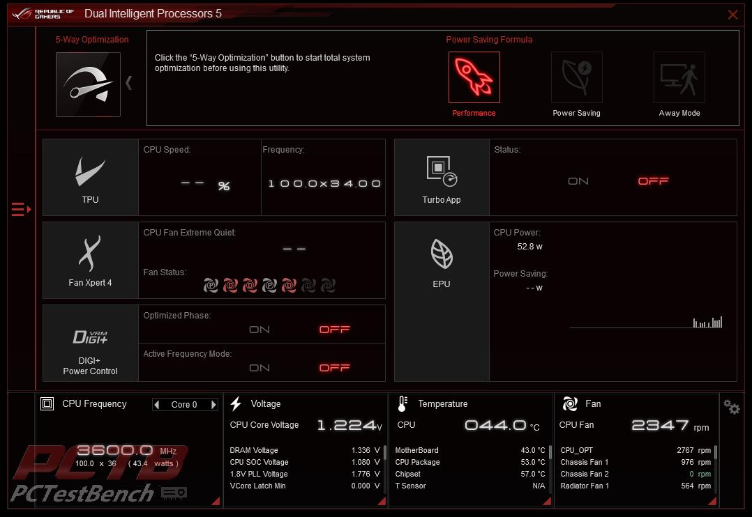Use the Voltage list scrollbar

point(384,454)
